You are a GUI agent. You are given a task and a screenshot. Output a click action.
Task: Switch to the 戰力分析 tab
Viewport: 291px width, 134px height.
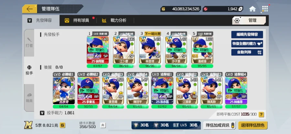[x=115, y=20]
